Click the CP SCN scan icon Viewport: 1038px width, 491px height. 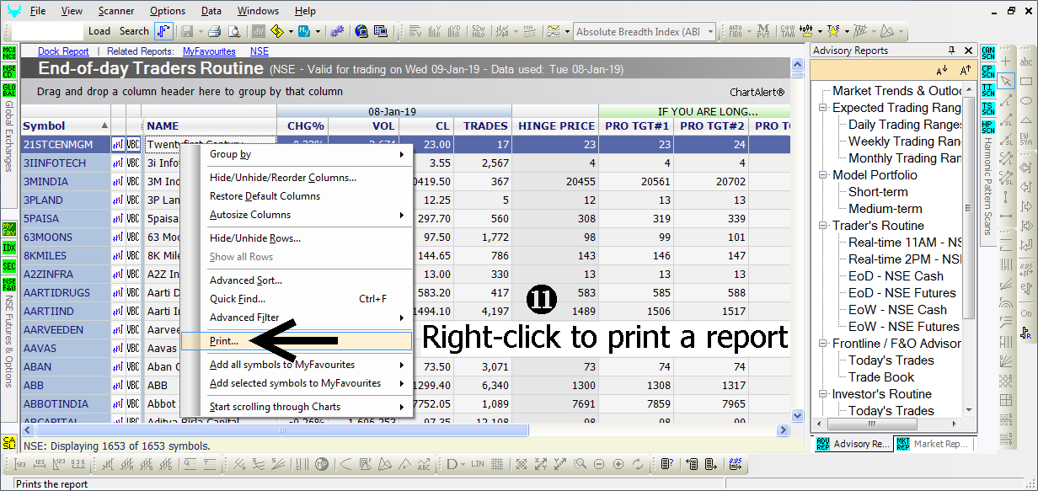pyautogui.click(x=988, y=72)
